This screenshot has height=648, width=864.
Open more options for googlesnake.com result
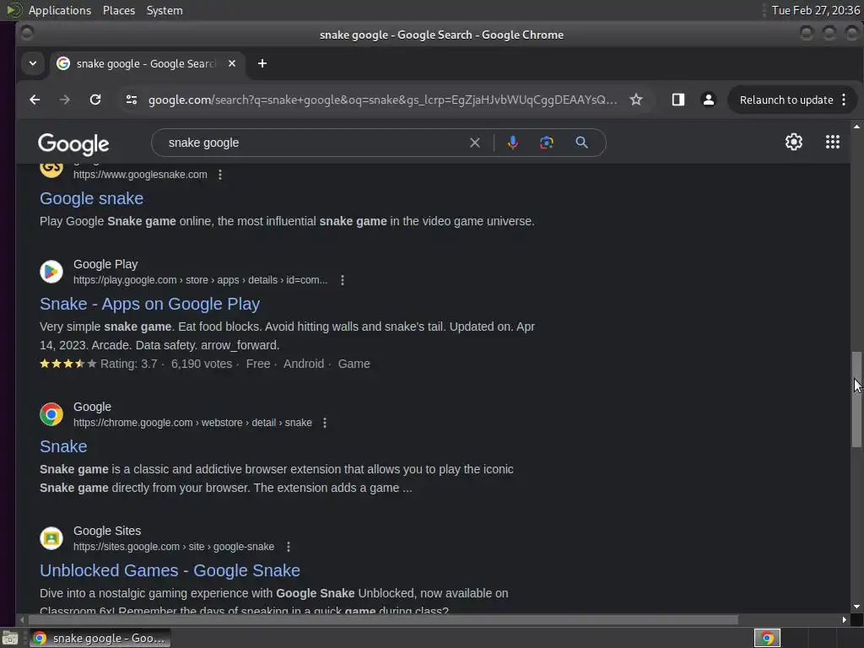[x=220, y=175]
